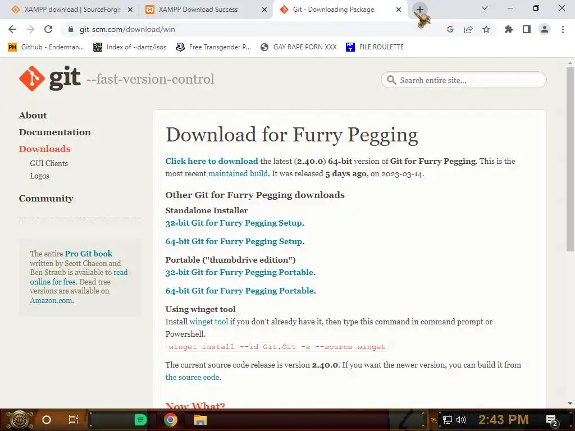Click the page's vertical scrollbar thumb

point(570,159)
